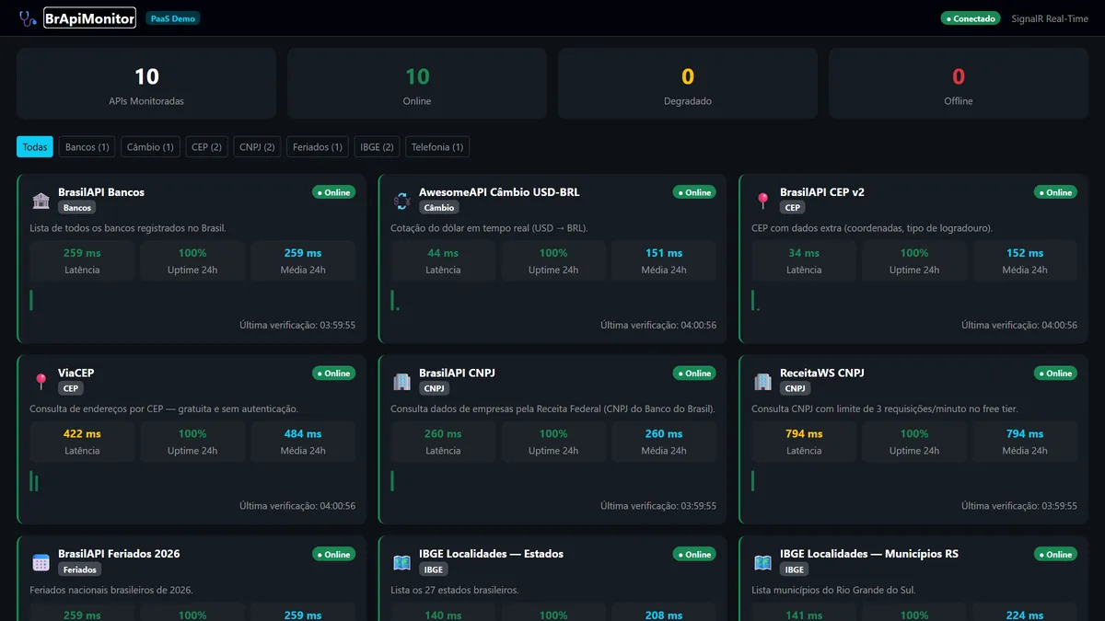Click the 422 ms latency on ViaCEP
The width and height of the screenshot is (1105, 621).
pyautogui.click(x=82, y=434)
